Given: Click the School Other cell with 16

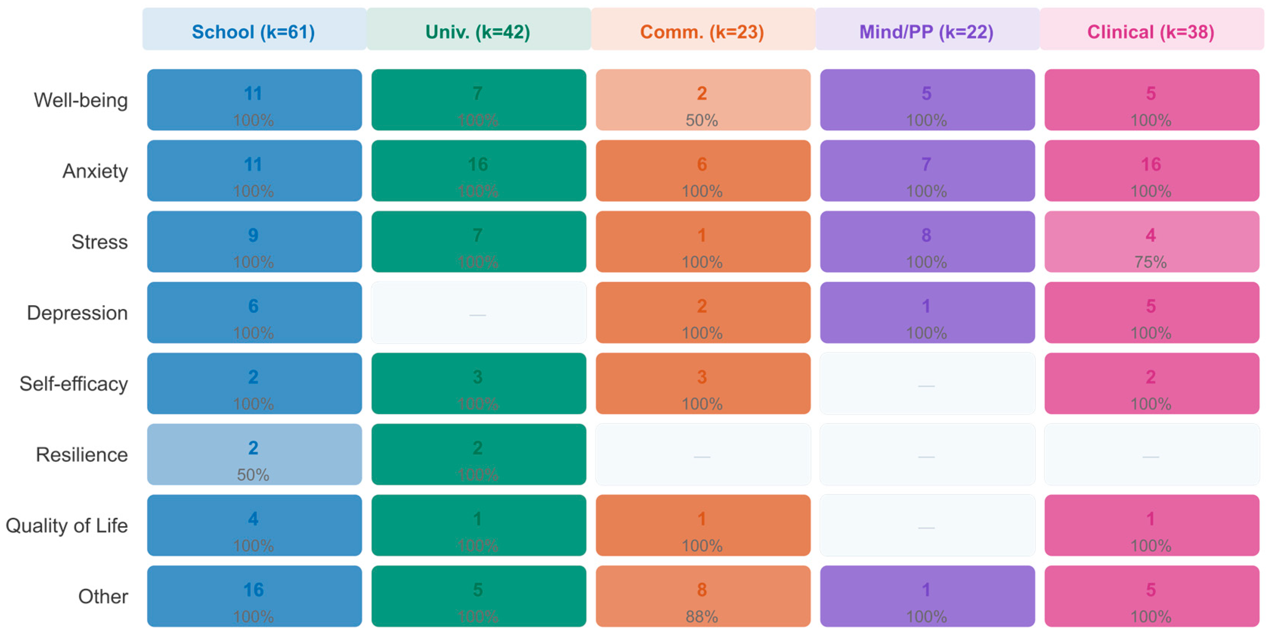Looking at the screenshot, I should [x=254, y=596].
